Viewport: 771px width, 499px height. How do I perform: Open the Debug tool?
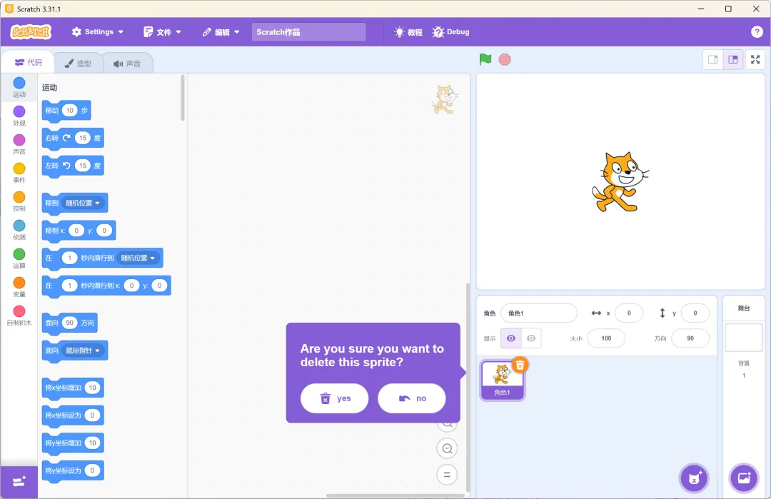tap(450, 32)
